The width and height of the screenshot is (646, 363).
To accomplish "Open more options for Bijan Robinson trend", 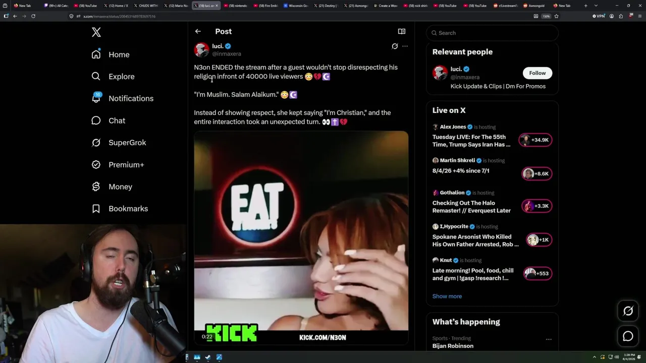I will 549,339.
